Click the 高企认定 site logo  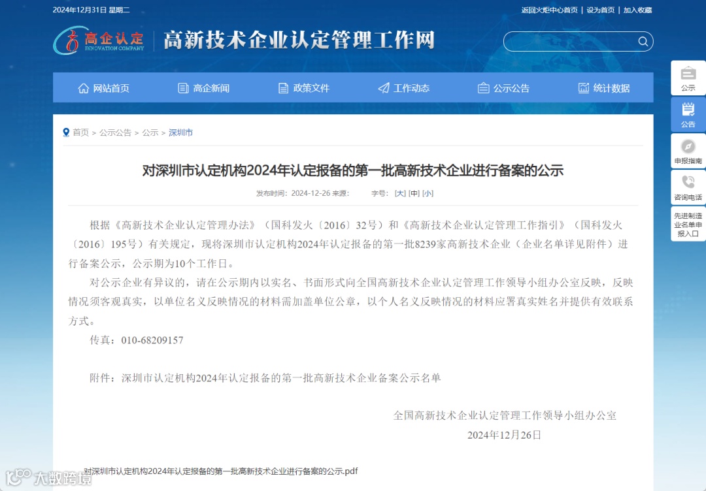99,40
